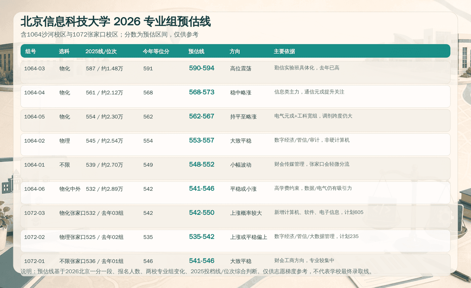This screenshot has width=471, height=288.
Task: Click the 532 / 去年03组 cell
Action: point(105,213)
